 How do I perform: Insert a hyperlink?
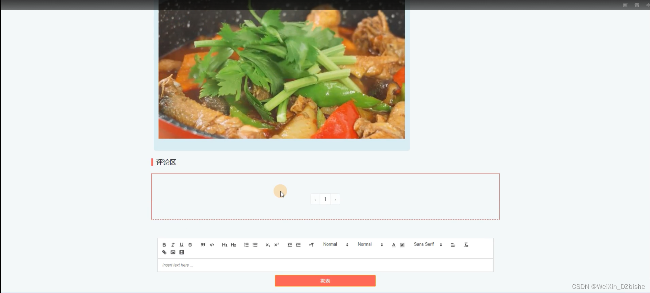click(164, 252)
